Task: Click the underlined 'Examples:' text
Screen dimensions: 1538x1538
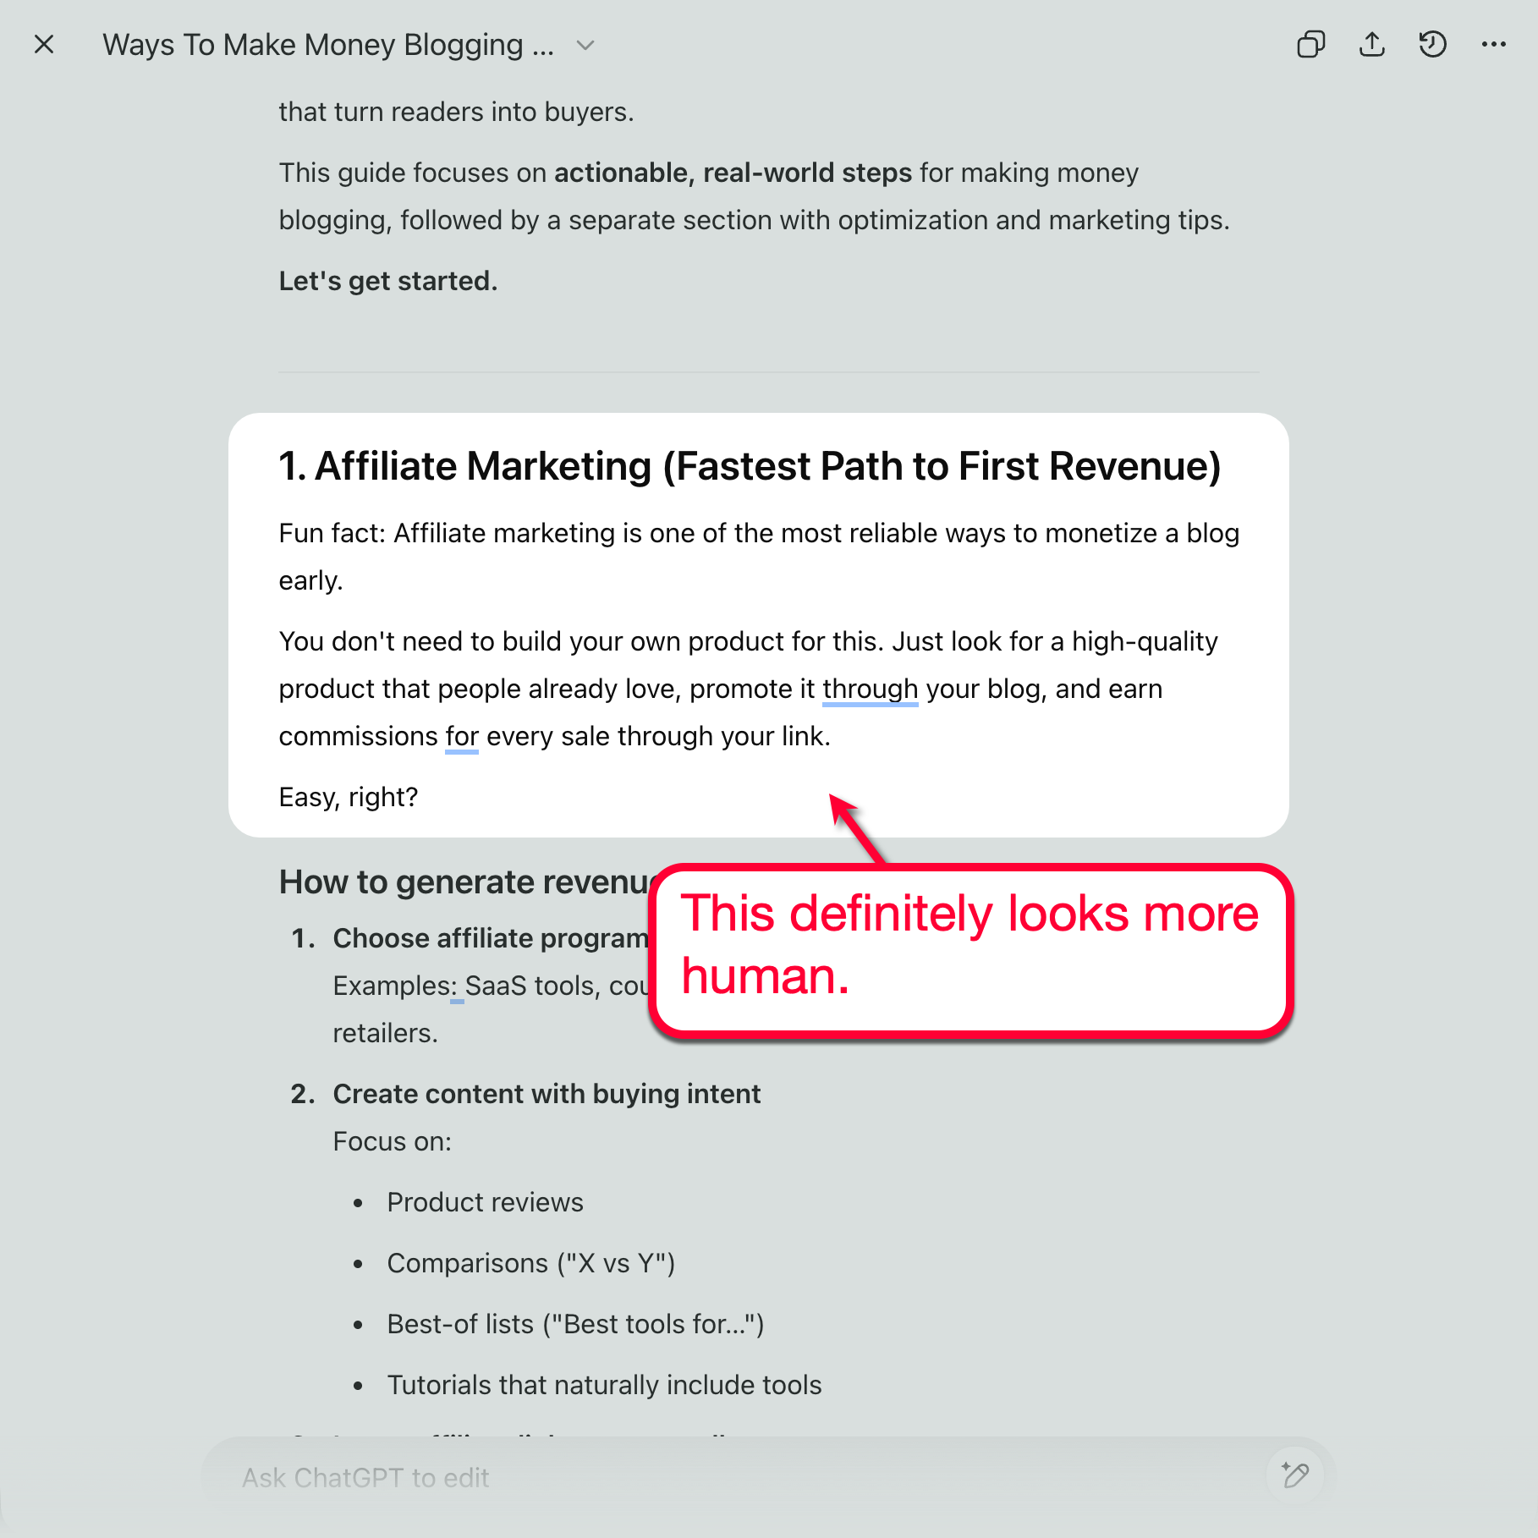Action: [394, 986]
